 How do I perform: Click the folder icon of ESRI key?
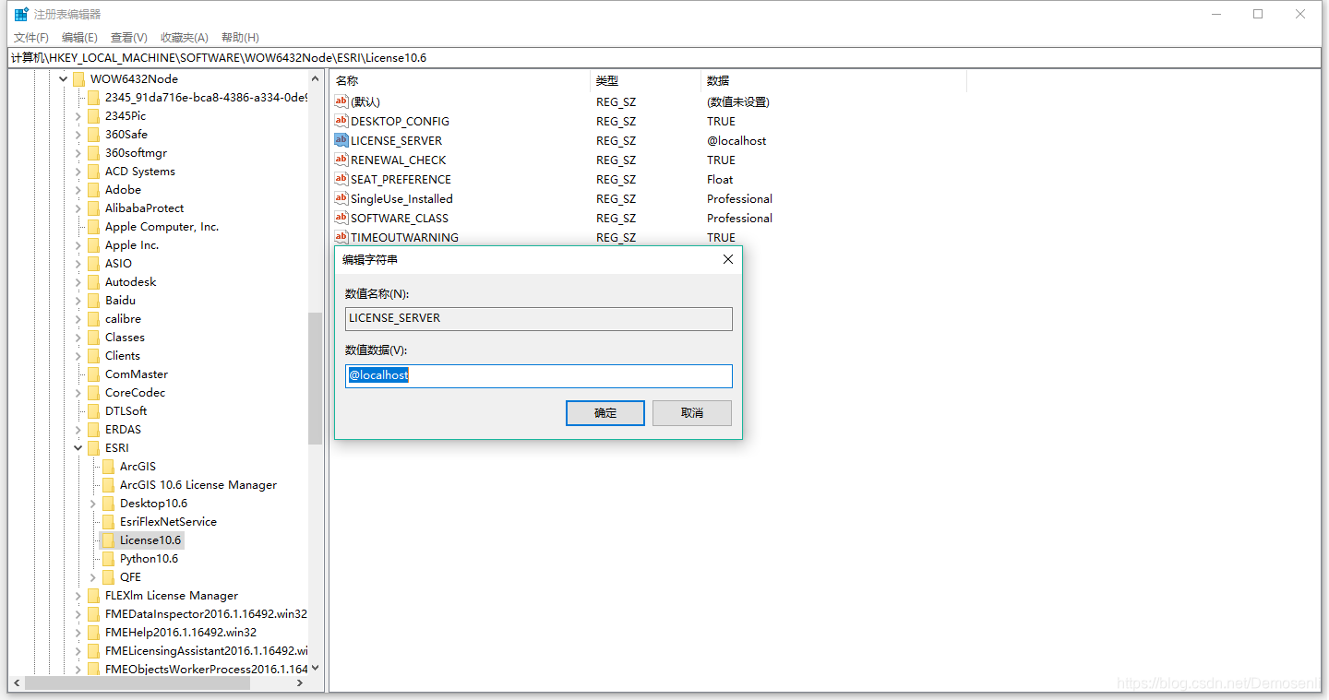coord(93,447)
